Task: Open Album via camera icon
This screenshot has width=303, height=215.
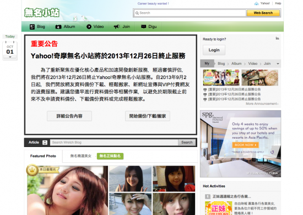Action: (58, 27)
